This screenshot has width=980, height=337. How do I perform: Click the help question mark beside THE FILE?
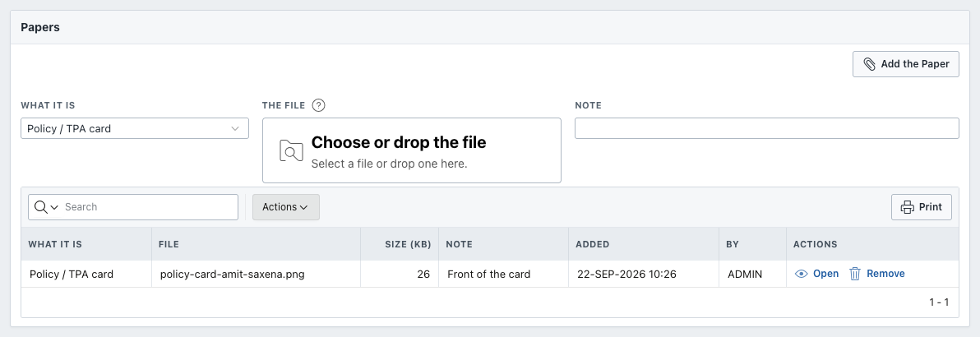coord(319,105)
